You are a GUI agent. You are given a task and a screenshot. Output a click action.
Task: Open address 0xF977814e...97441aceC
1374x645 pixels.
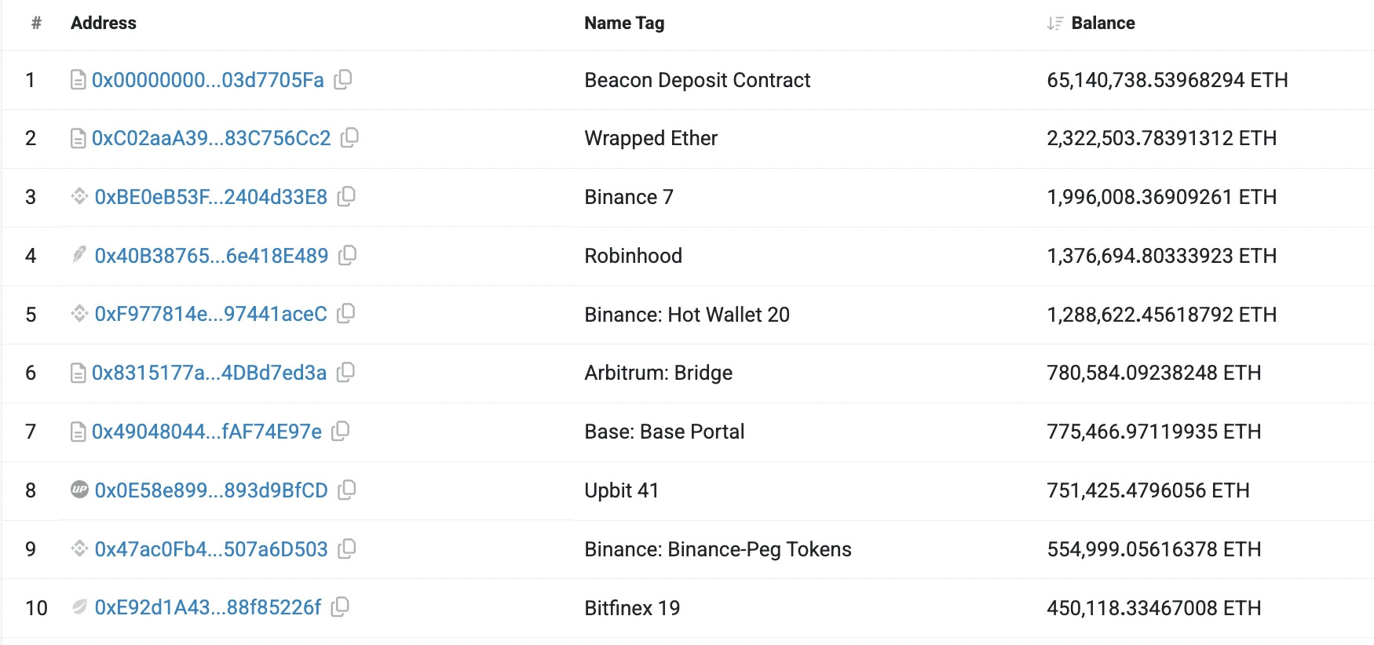[210, 314]
